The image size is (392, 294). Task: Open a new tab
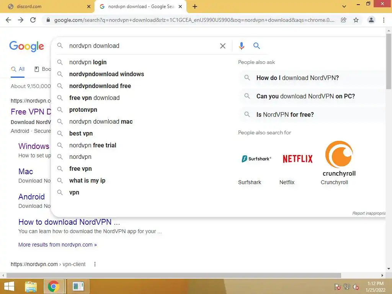click(x=195, y=7)
